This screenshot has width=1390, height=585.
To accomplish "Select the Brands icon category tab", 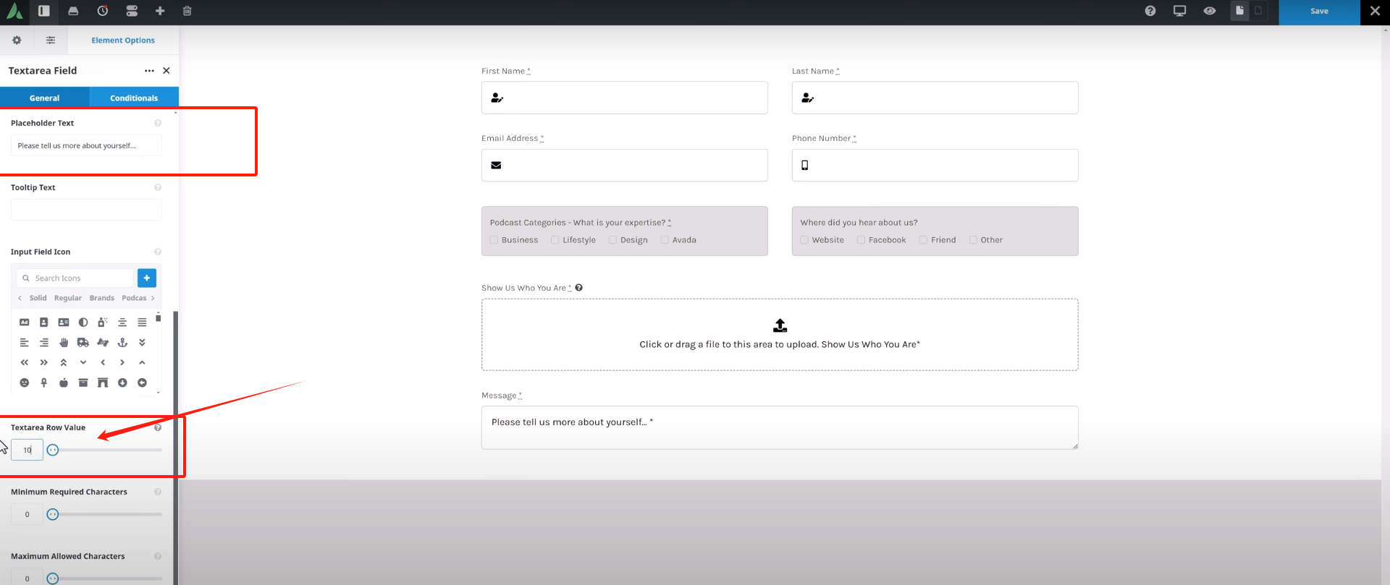I will pos(101,298).
